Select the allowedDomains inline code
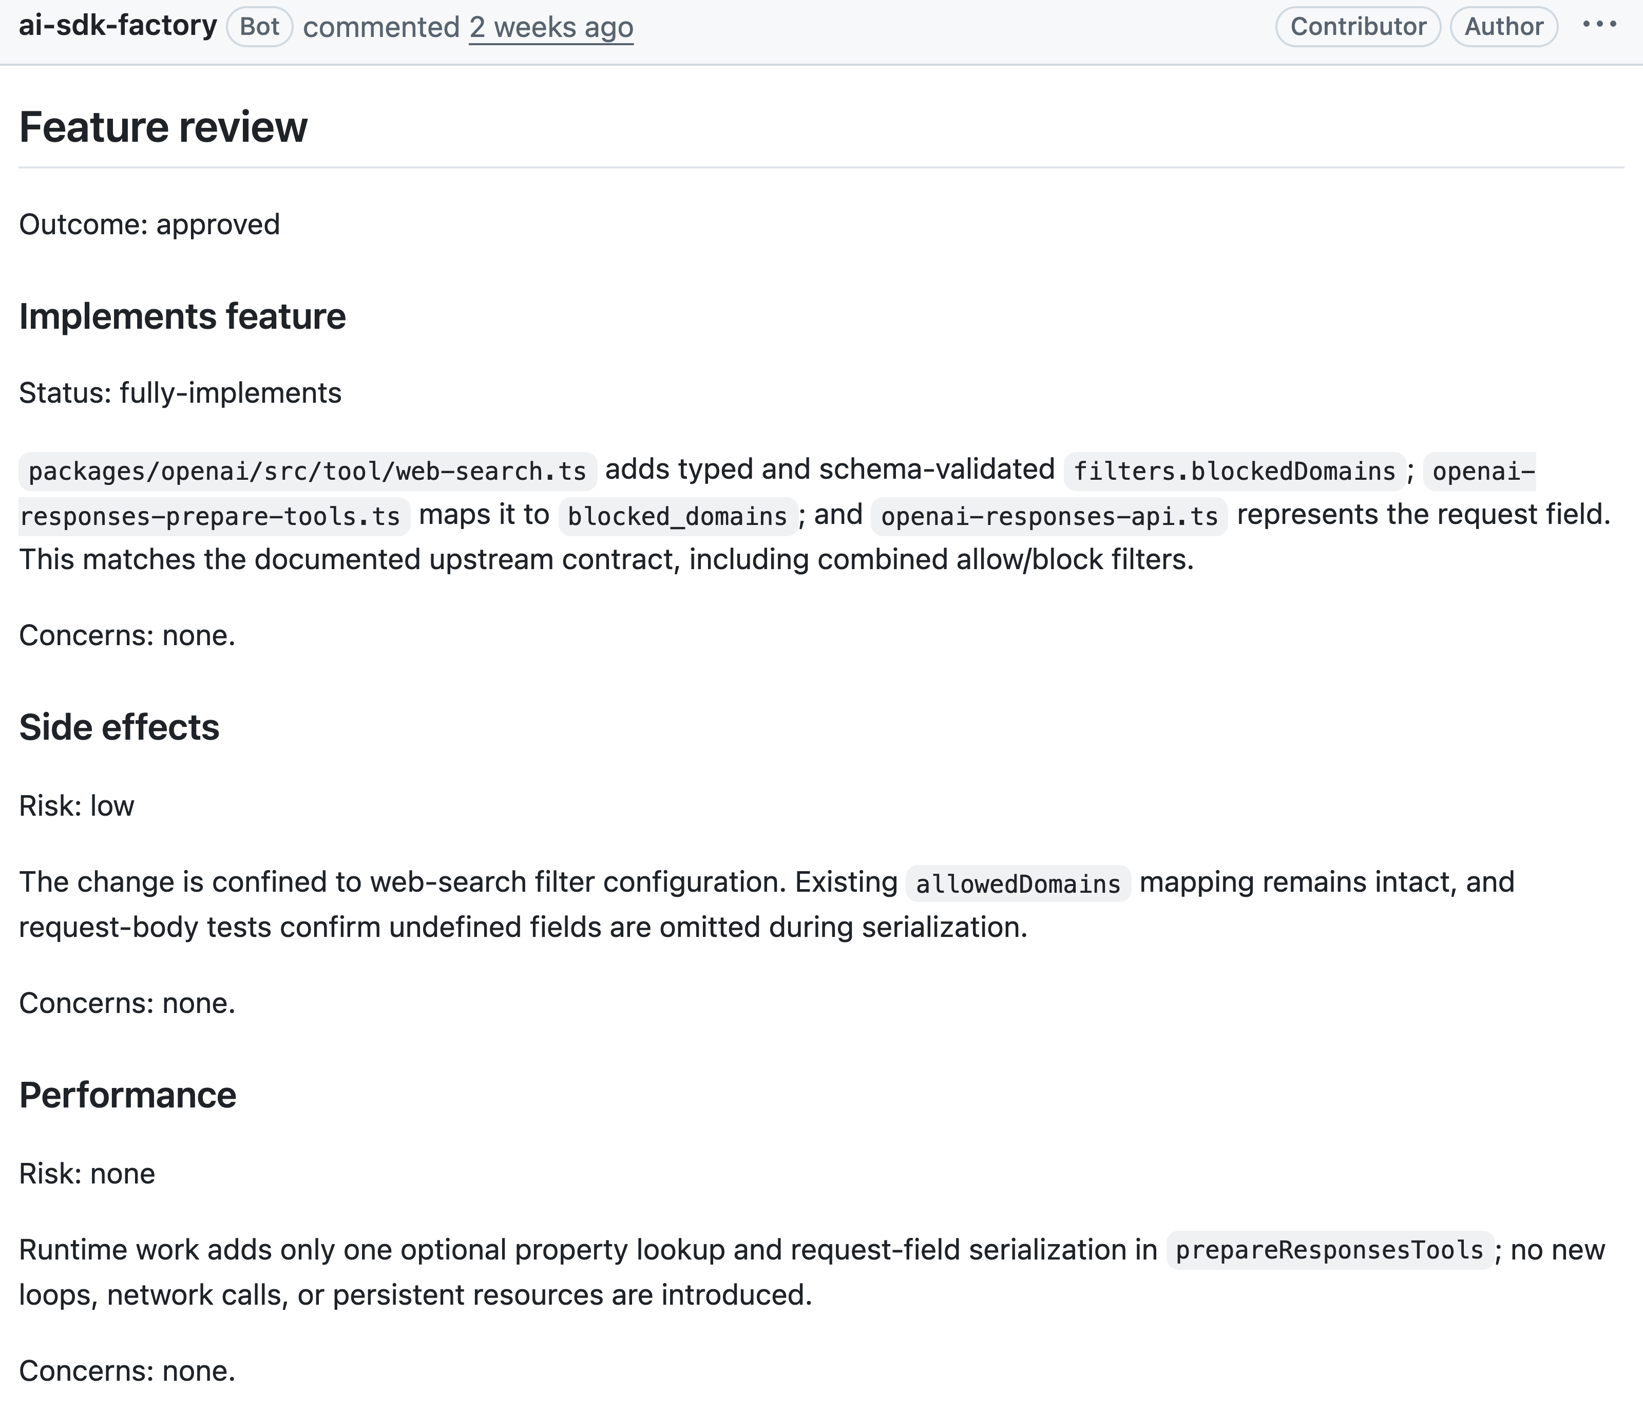Screen dimensions: 1643x1428 [x=1018, y=883]
